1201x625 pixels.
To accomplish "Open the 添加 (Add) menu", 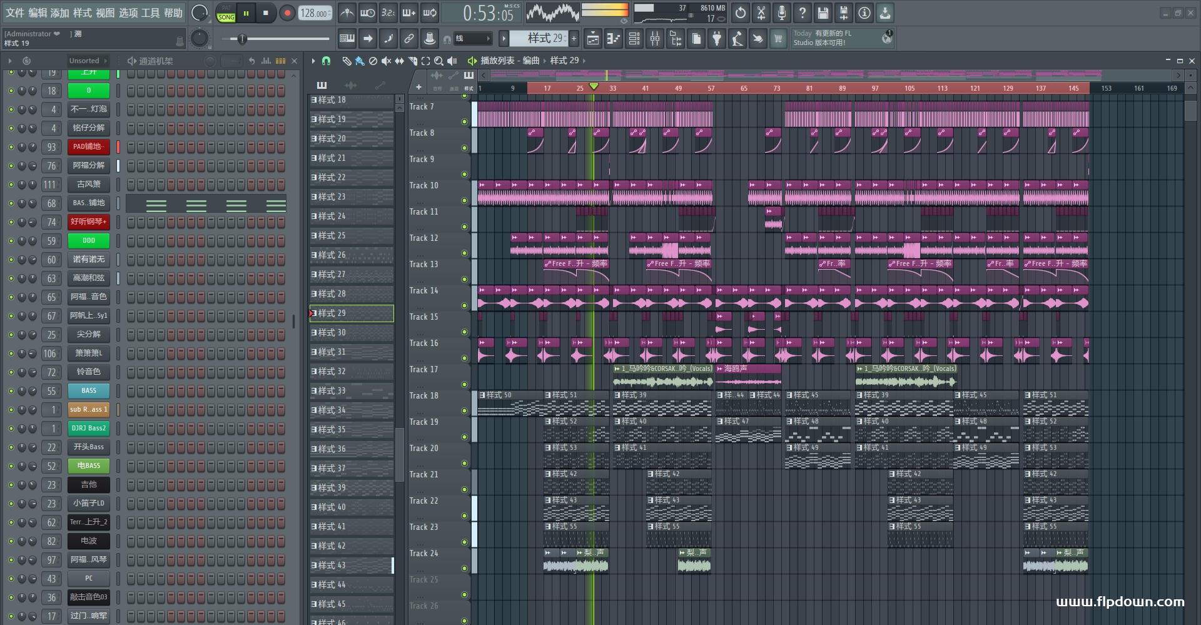I will [x=60, y=13].
